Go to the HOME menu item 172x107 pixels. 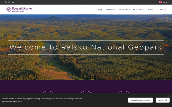tap(100, 9)
